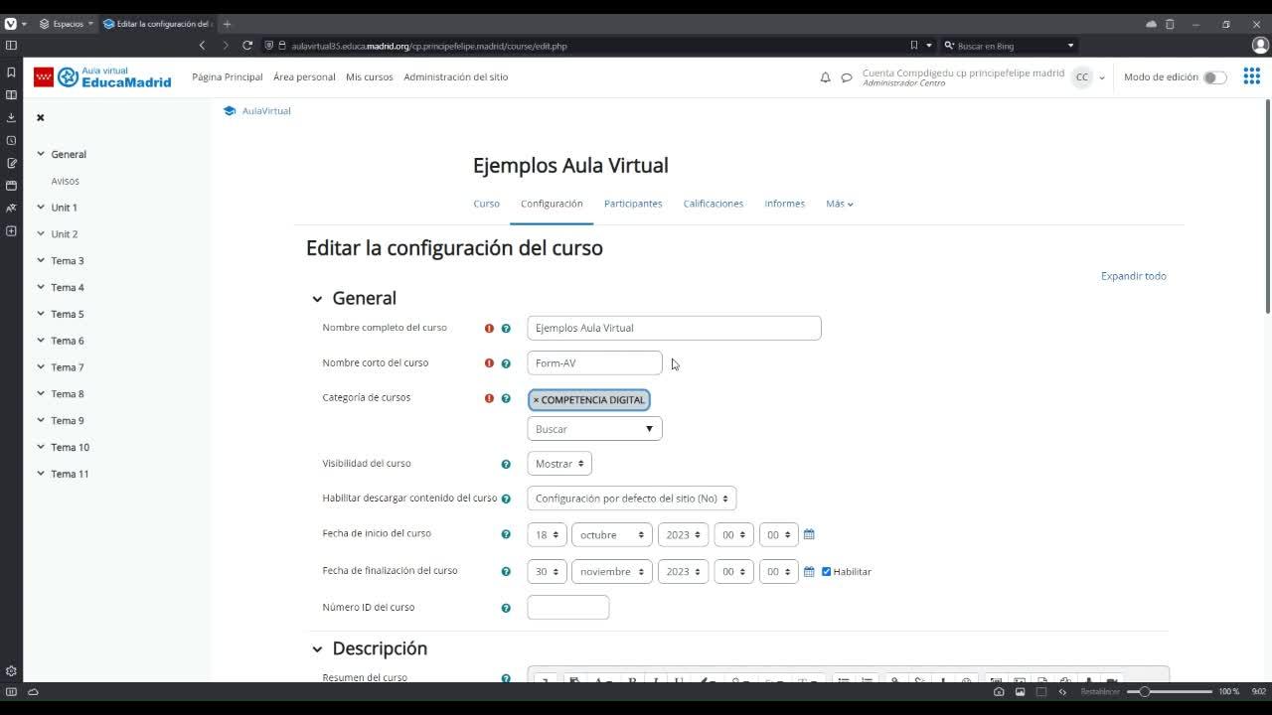The width and height of the screenshot is (1272, 715).
Task: Adjust the page zoom slider in the status bar
Action: click(x=1170, y=691)
